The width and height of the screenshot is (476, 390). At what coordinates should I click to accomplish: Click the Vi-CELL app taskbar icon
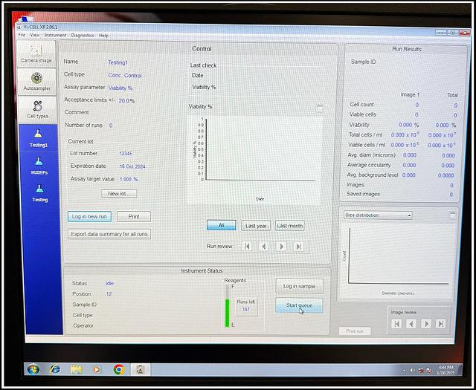point(141,369)
